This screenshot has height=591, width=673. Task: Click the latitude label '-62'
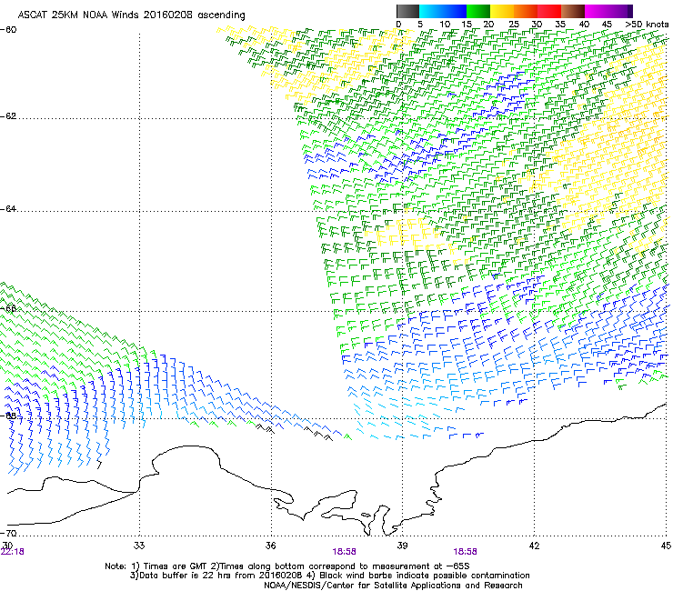coord(8,116)
